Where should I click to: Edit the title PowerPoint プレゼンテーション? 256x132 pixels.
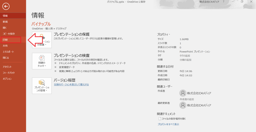(x=195, y=52)
